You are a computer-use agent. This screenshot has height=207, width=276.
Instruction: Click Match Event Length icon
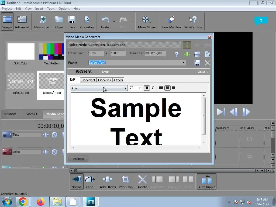pyautogui.click(x=197, y=54)
